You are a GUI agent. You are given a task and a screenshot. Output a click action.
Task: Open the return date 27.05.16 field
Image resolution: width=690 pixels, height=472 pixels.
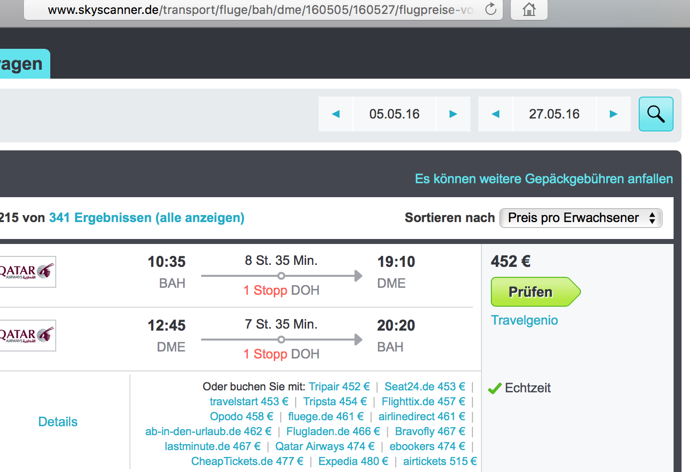pos(554,114)
